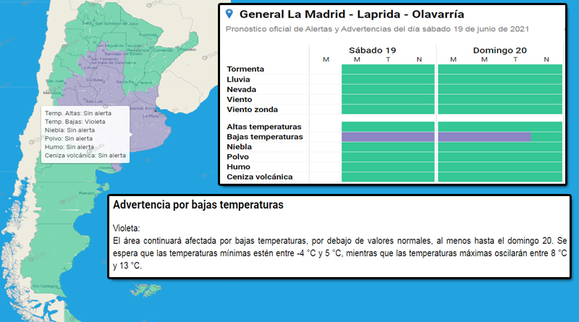The image size is (579, 322).
Task: Click the violet Bajas temperaturas bar for Domingo
Action: [484, 136]
